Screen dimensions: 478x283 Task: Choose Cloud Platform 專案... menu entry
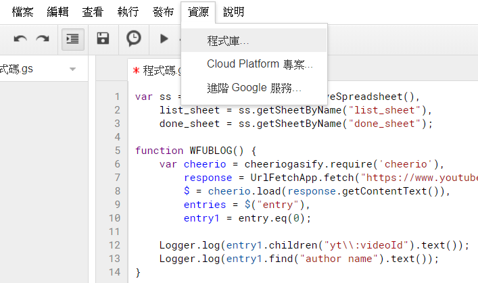pos(254,64)
